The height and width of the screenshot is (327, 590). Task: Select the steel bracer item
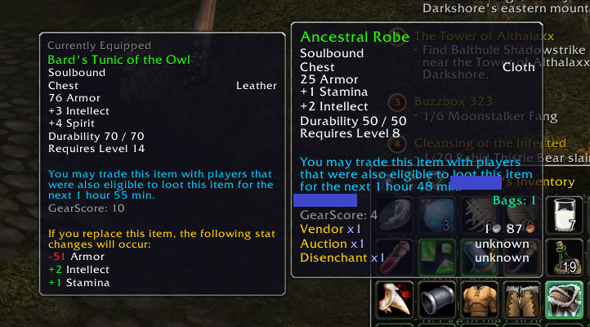coord(437,300)
